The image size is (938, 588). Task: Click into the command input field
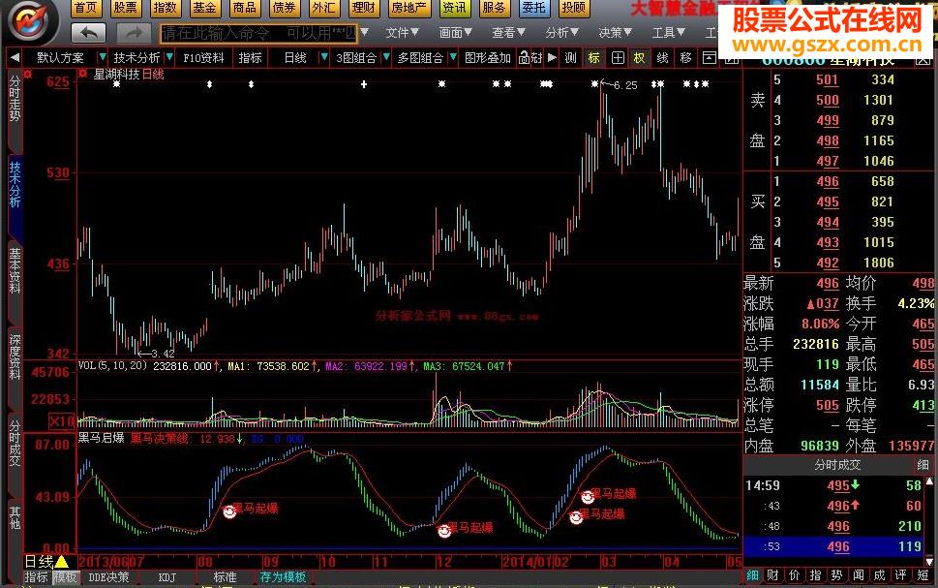click(x=258, y=33)
